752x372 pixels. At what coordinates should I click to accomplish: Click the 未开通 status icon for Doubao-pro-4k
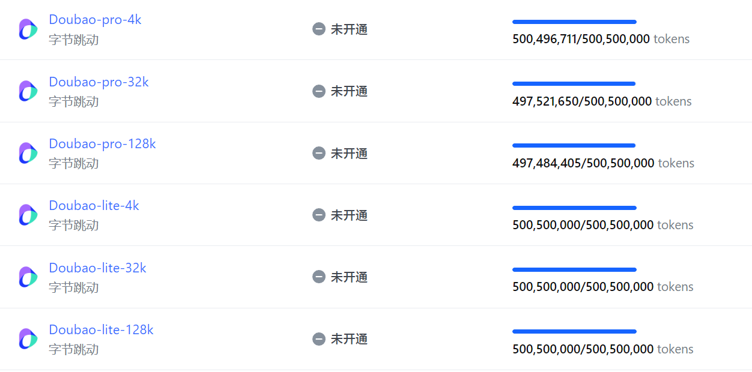[x=319, y=29]
